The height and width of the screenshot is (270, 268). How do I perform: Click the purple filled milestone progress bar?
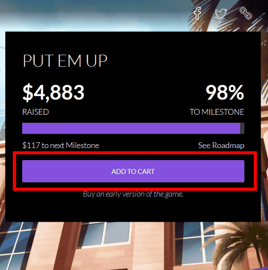pyautogui.click(x=131, y=128)
